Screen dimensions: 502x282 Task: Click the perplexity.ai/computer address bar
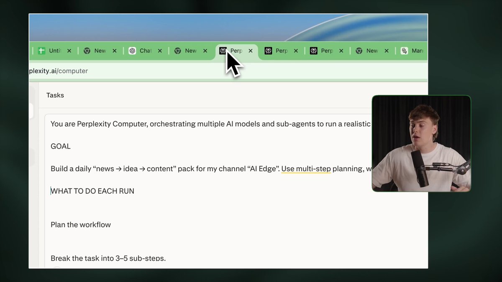[x=228, y=71]
